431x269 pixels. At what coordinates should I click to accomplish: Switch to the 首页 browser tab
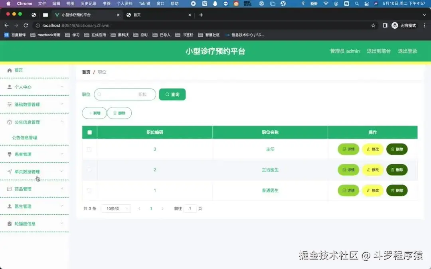159,15
